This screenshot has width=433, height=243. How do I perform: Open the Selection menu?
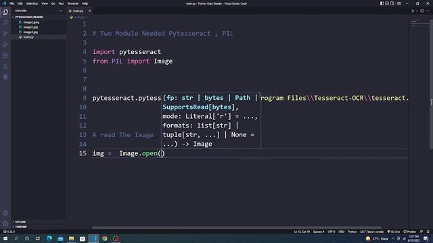[32, 3]
